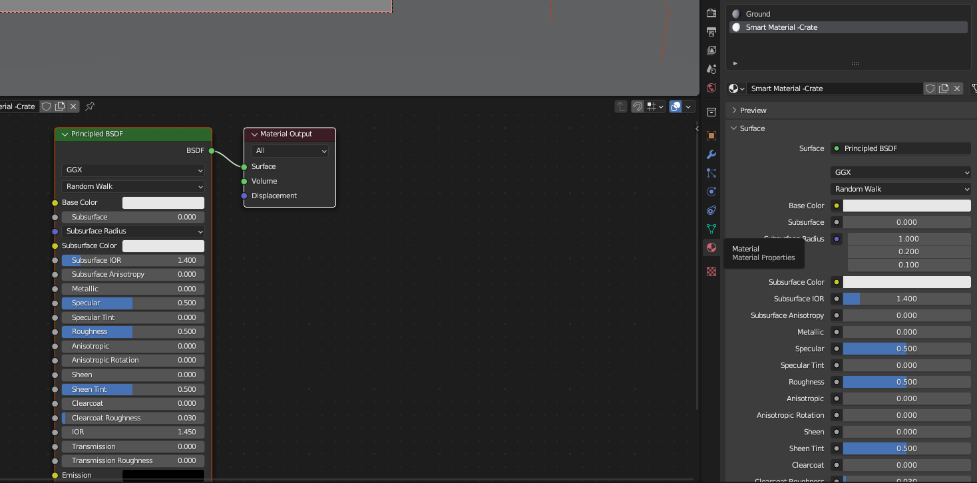Click the Metallic value field in Properties
The height and width of the screenshot is (483, 977).
pyautogui.click(x=906, y=332)
